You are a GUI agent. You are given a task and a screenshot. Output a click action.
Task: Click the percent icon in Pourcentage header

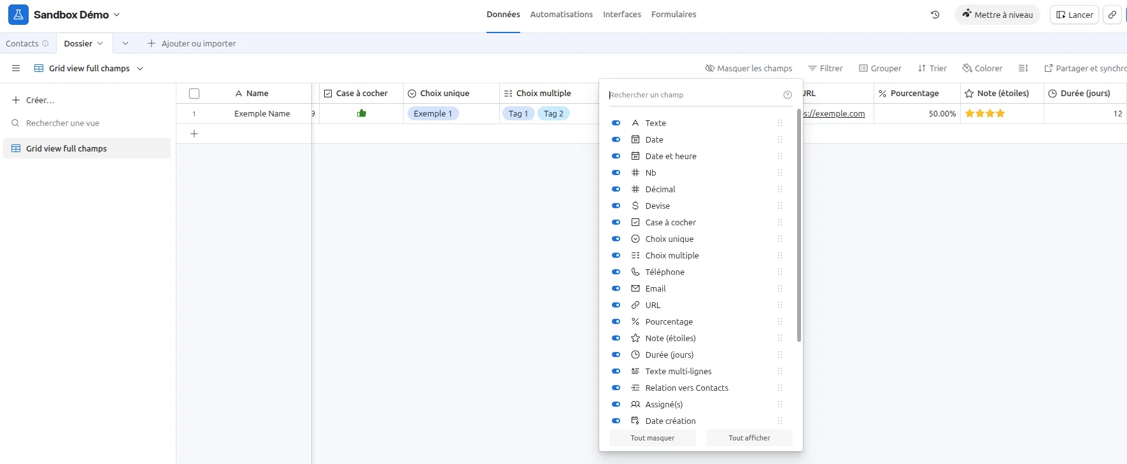882,94
